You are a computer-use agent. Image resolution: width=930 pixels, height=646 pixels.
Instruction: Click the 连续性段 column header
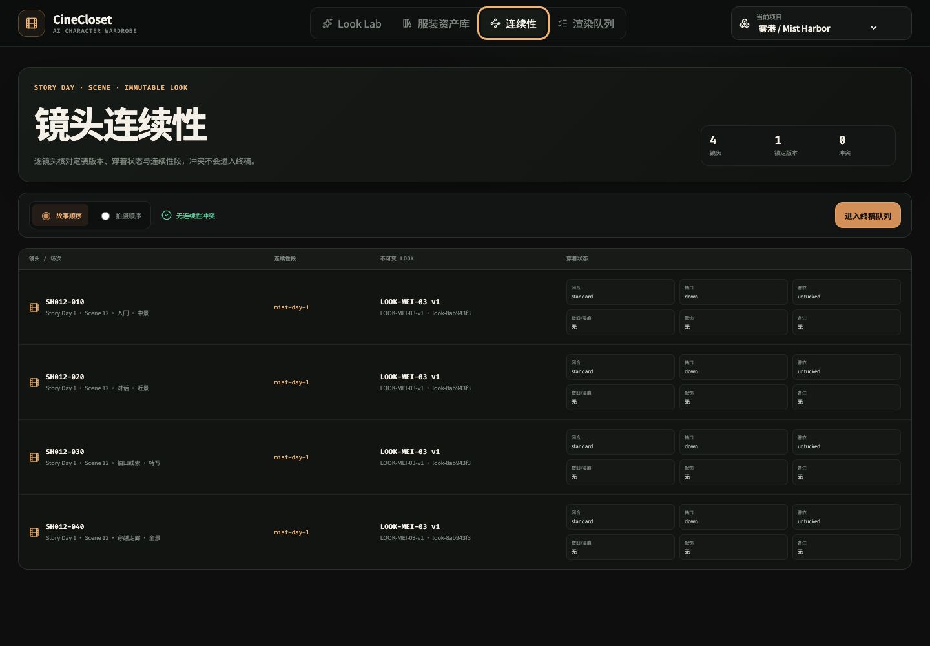pyautogui.click(x=285, y=258)
